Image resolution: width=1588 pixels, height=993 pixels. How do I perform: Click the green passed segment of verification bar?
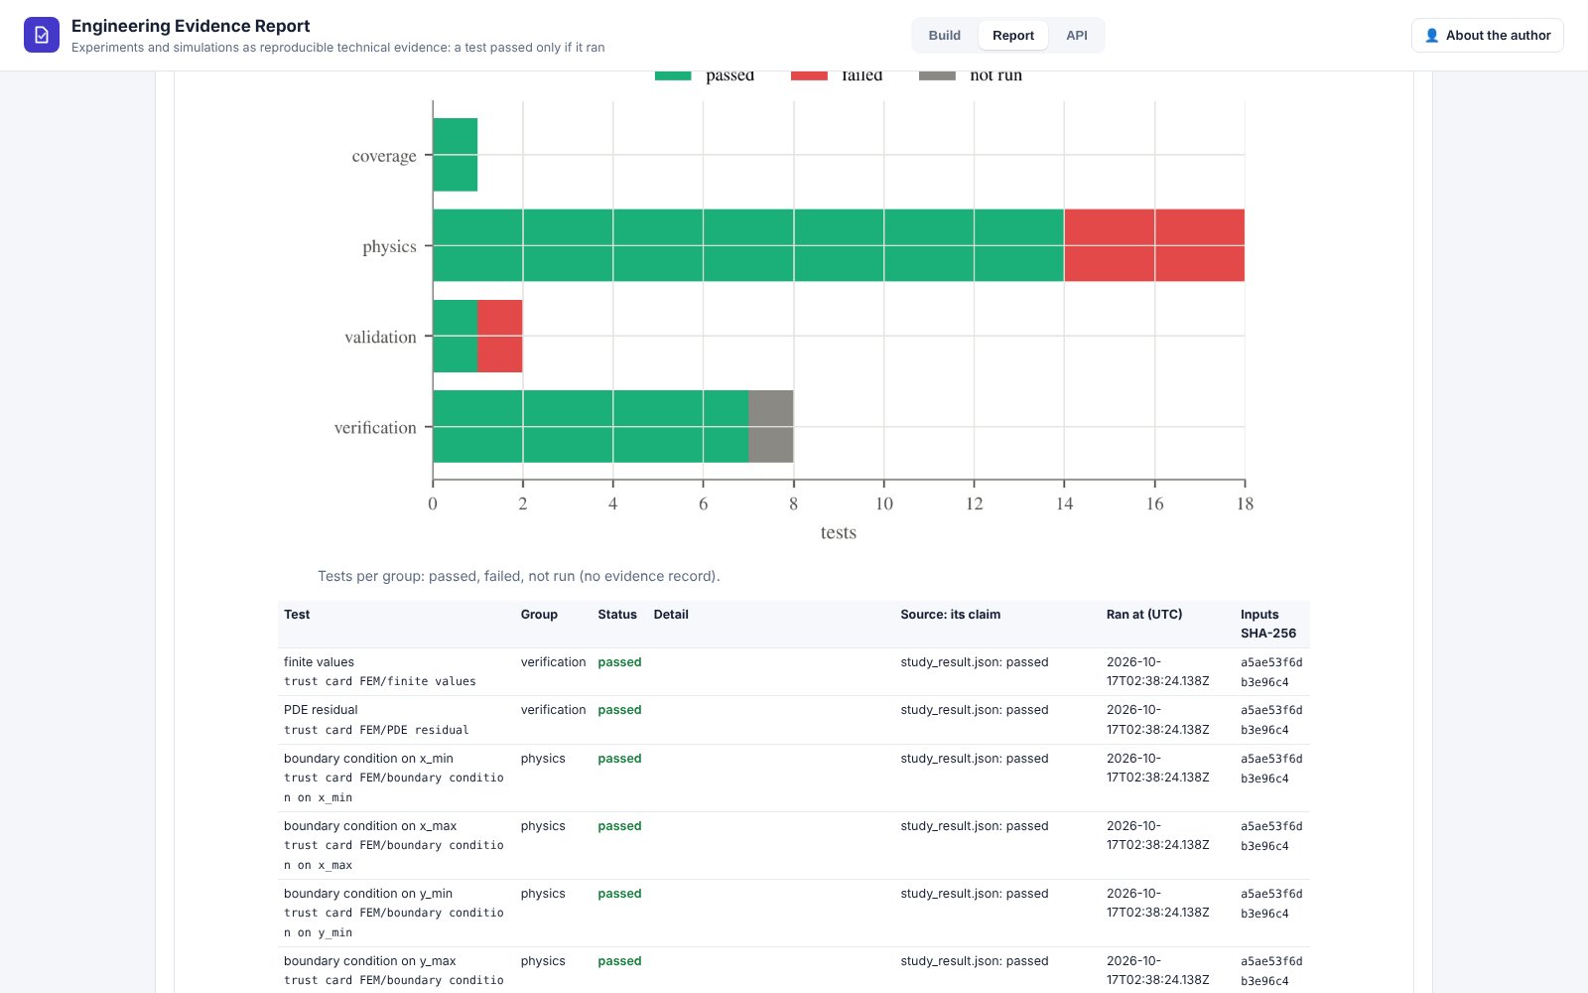(591, 426)
